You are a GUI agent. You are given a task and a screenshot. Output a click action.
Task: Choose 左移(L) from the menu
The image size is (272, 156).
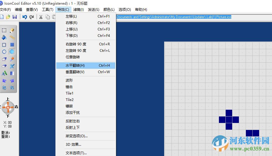click(86, 16)
